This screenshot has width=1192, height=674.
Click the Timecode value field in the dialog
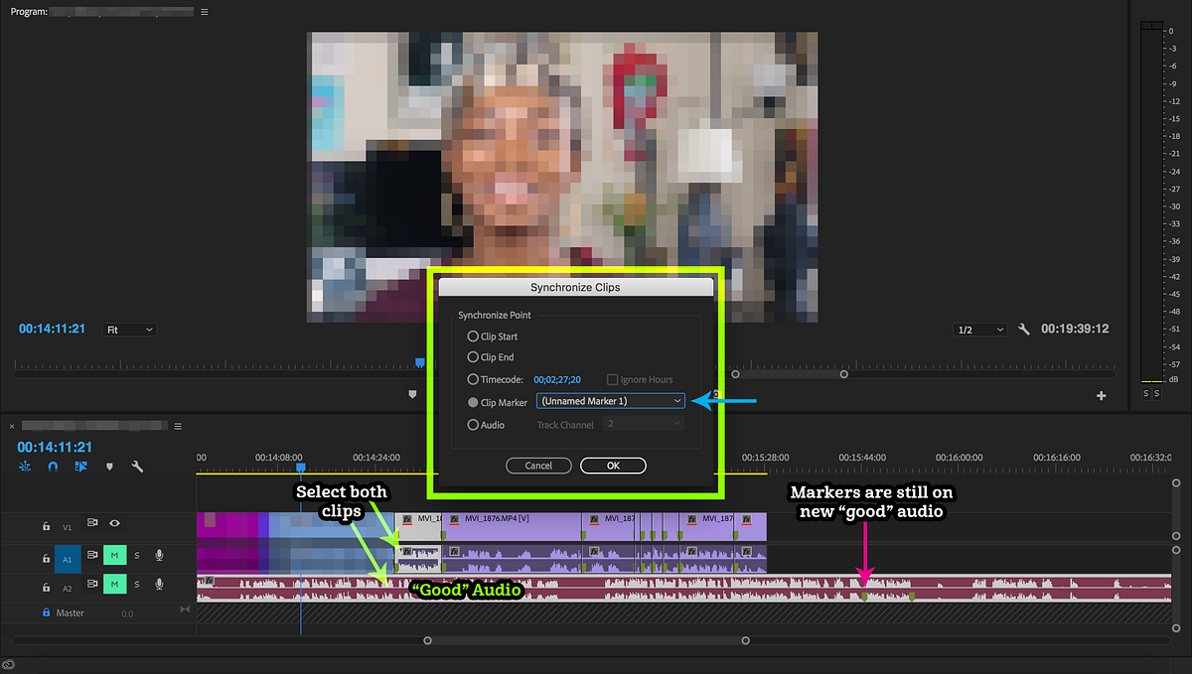pos(556,379)
